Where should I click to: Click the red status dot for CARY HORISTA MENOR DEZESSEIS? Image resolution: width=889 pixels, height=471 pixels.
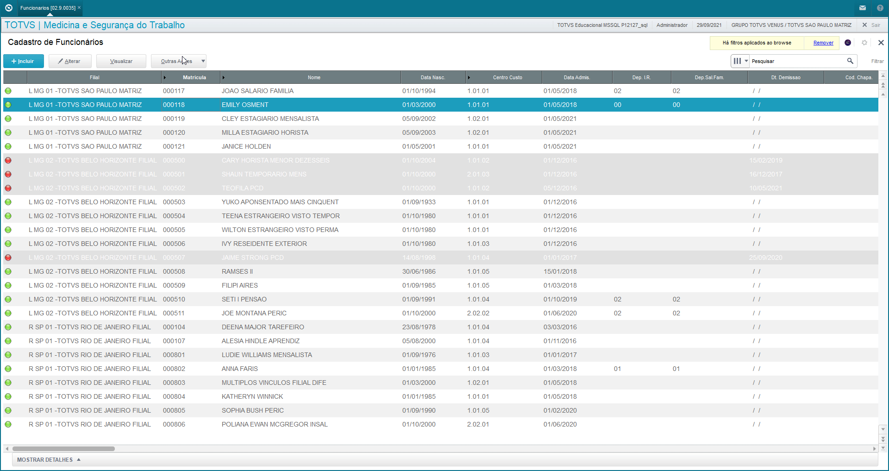(x=8, y=160)
